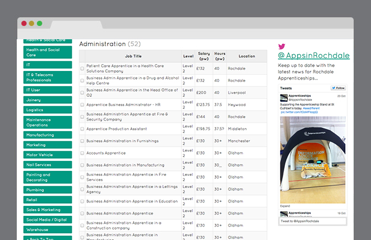Select the Accounts Apprentice row checkbox
Viewport: 371px width, 240px height.
click(x=82, y=153)
